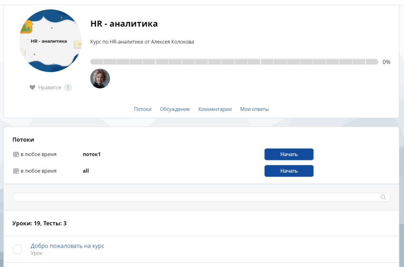Click the likes counter badge showing 1
Viewport: 404px width, 267px height.
pyautogui.click(x=68, y=87)
